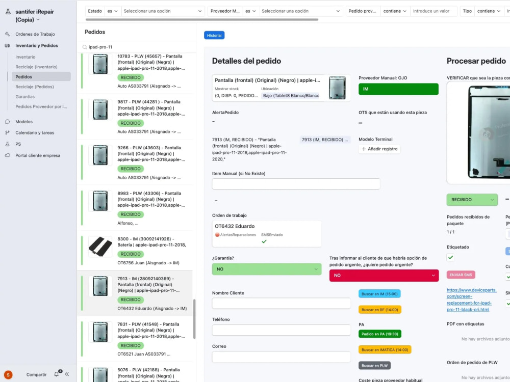510x382 pixels.
Task: Open the Proveedor M... 'es' operator dropdown
Action: pos(250,11)
